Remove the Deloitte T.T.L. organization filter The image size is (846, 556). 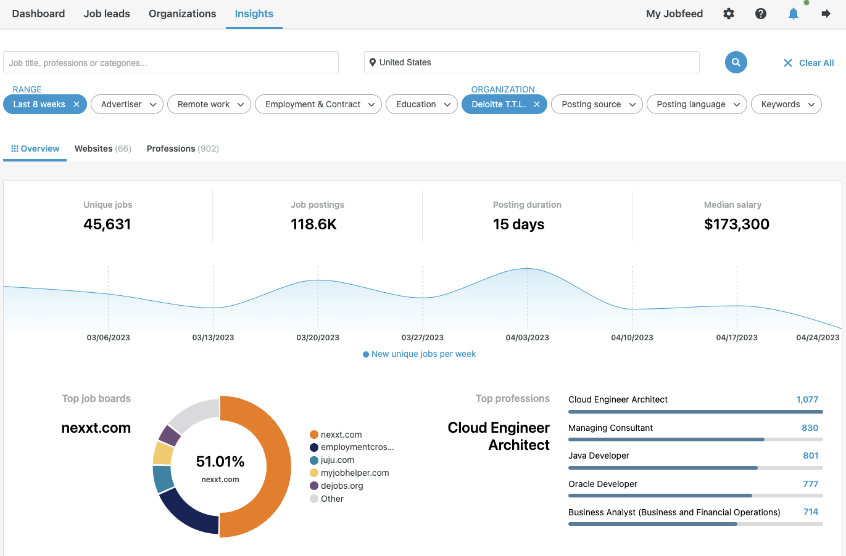pos(536,104)
